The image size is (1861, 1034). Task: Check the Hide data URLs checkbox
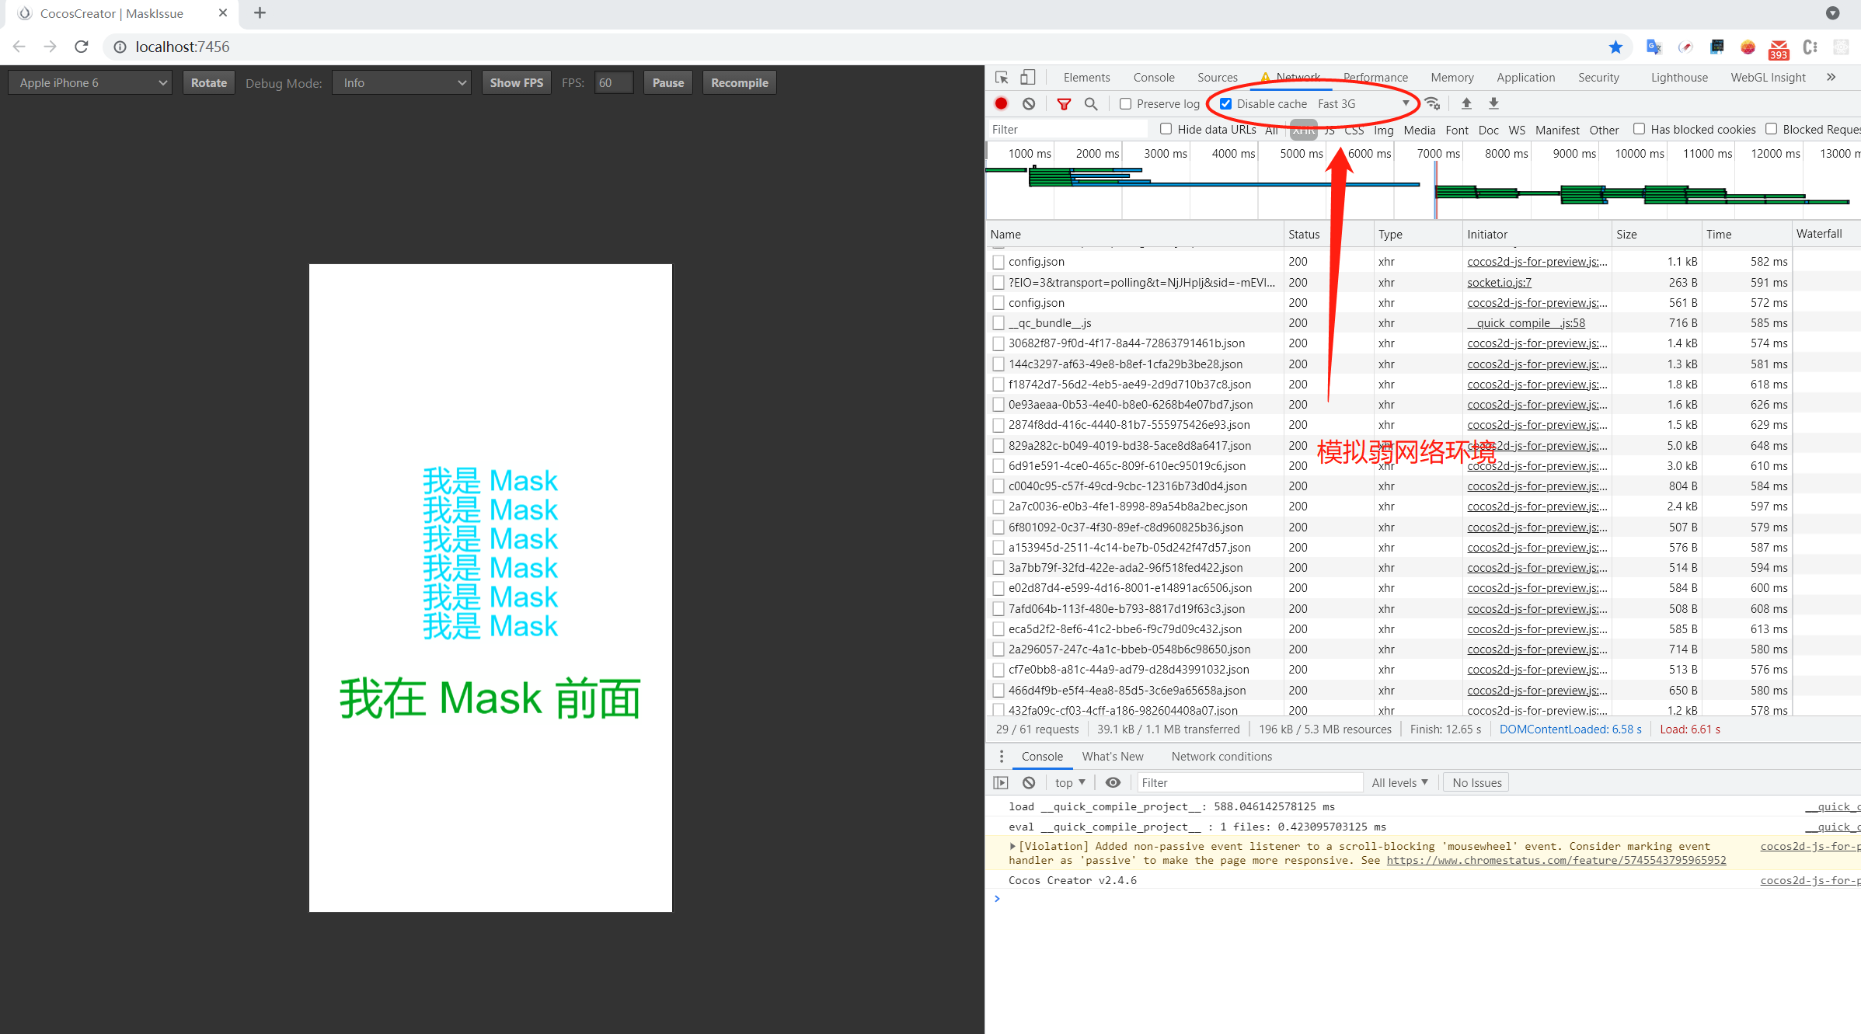pyautogui.click(x=1166, y=129)
